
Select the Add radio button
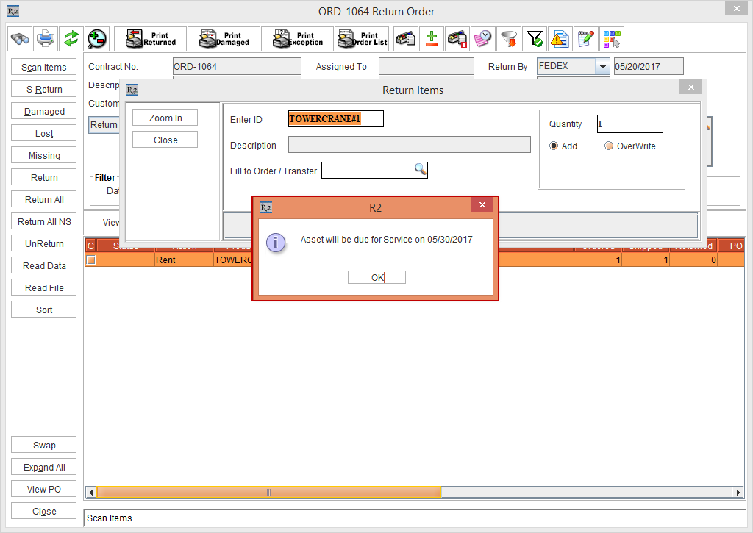(x=554, y=146)
